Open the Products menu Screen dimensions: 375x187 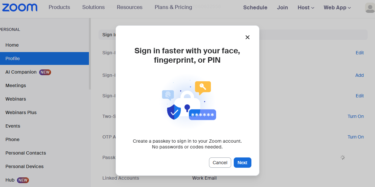click(59, 7)
